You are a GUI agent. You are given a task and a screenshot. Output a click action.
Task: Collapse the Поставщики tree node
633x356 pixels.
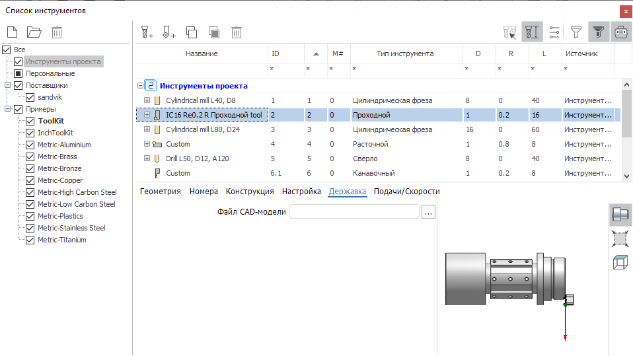pos(7,85)
